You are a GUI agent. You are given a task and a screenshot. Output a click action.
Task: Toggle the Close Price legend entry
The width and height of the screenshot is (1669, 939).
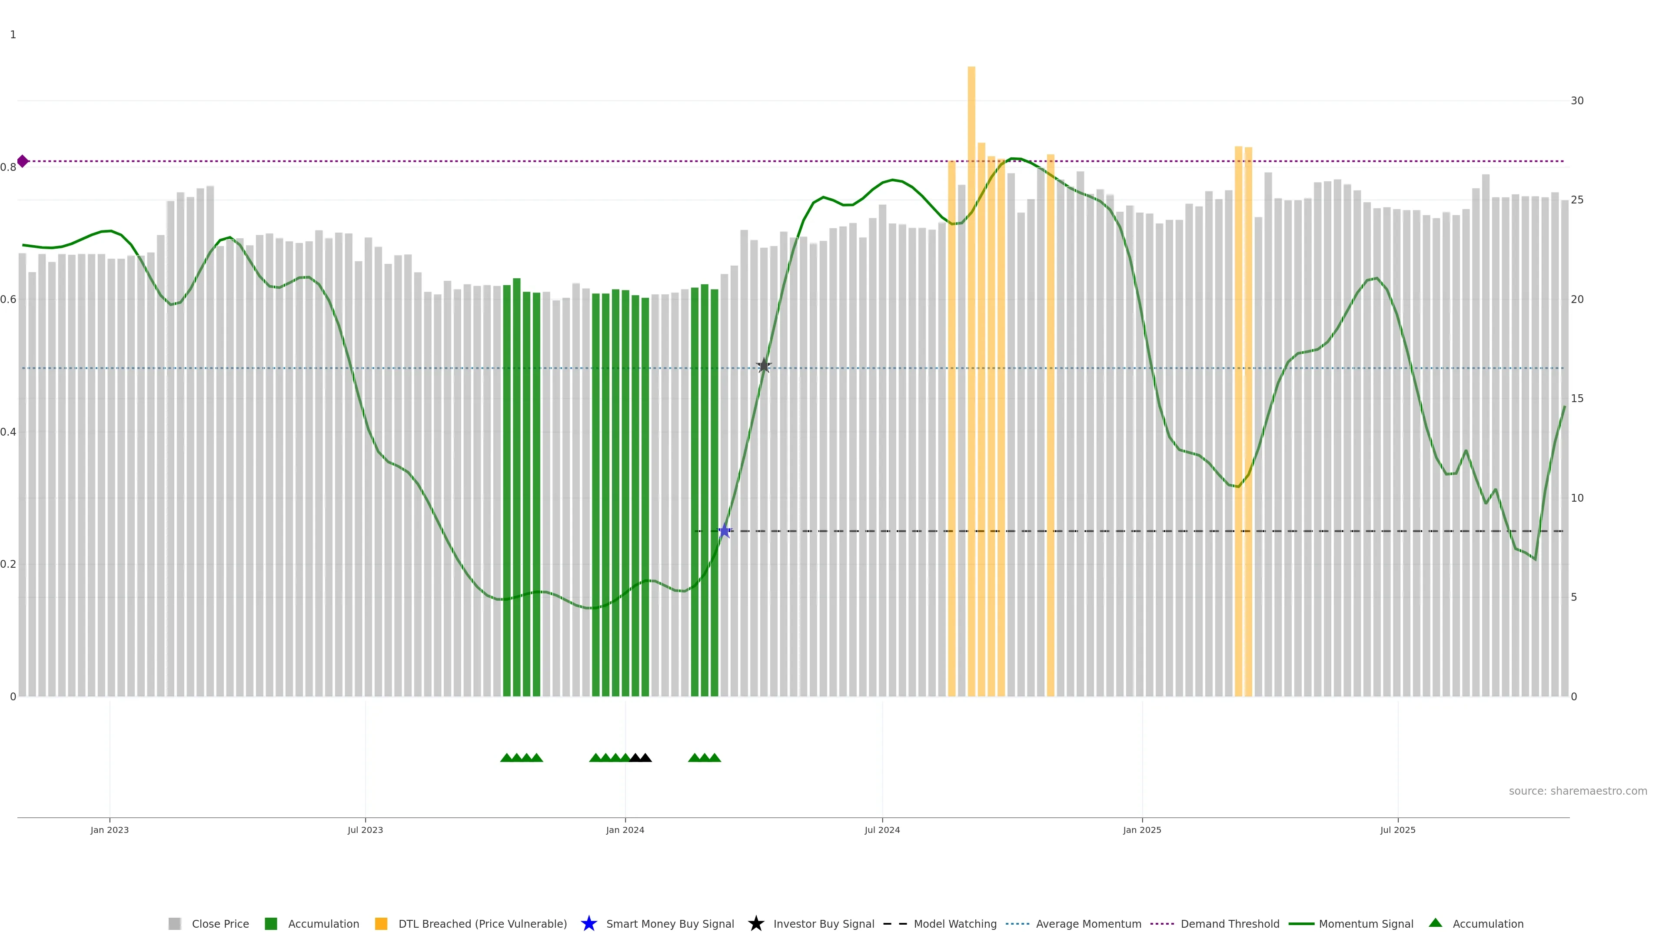(x=219, y=923)
